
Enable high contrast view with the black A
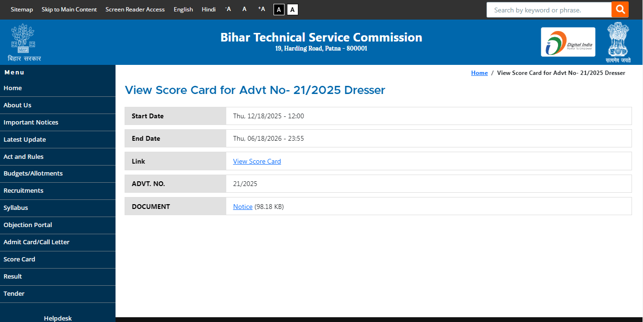pyautogui.click(x=279, y=9)
